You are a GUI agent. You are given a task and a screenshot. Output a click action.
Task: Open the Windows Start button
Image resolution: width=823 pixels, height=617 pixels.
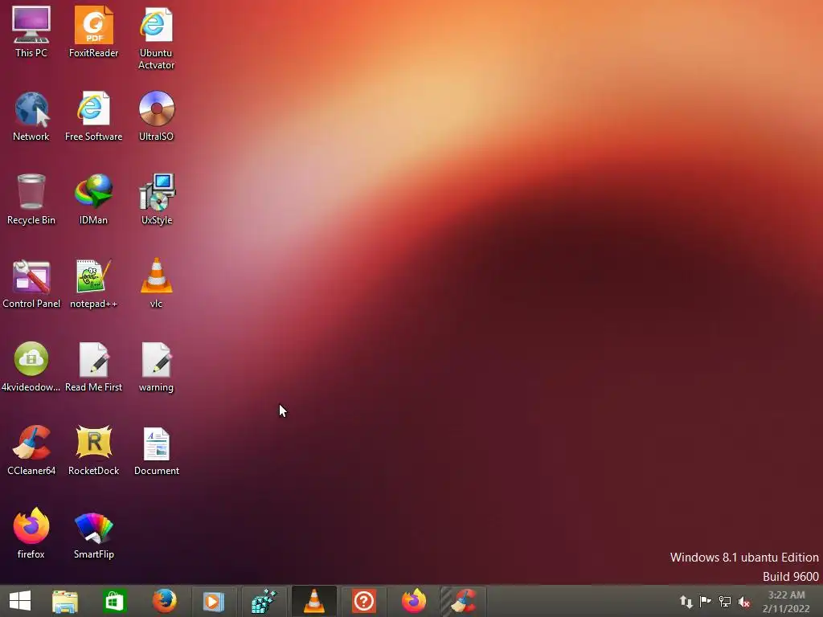(x=20, y=601)
